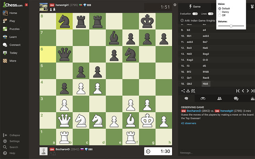Select move 17 Rac8 in list
This screenshot has width=255, height=159.
(x=206, y=78)
